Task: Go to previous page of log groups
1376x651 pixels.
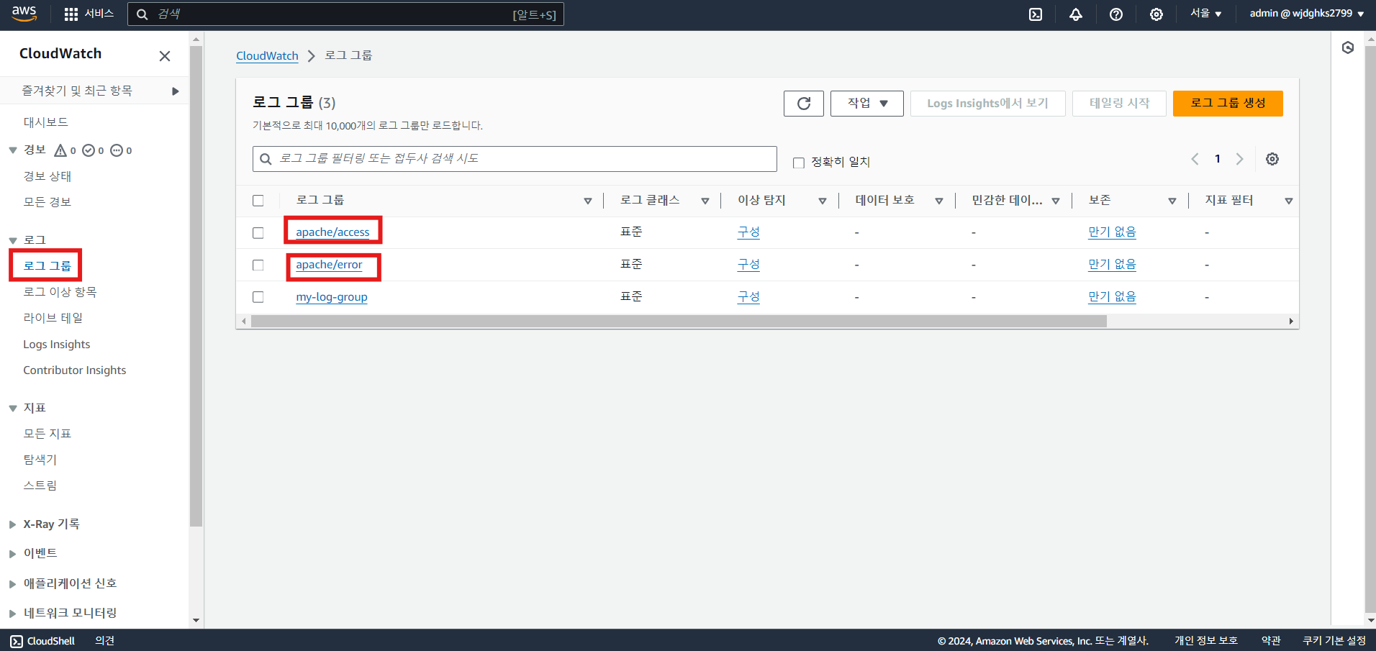Action: click(1195, 159)
